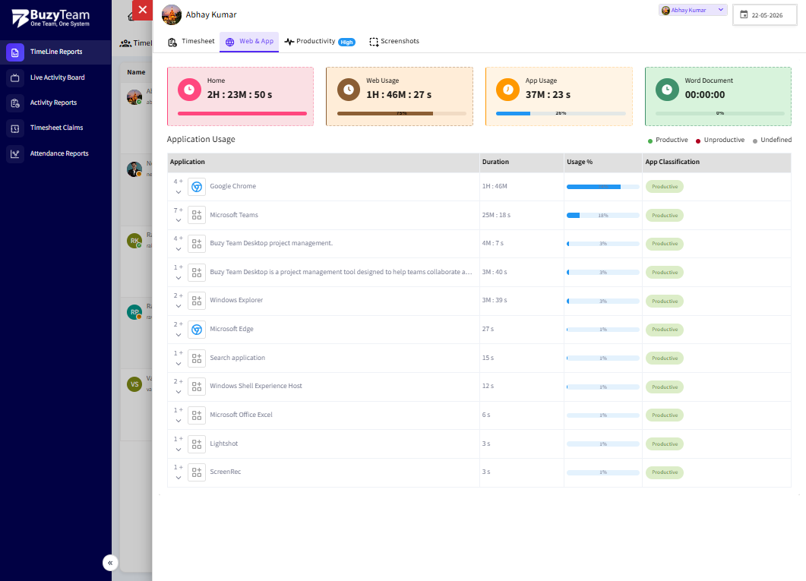Click the Windows Shell Experience Host icon
806x581 pixels.
click(x=197, y=387)
